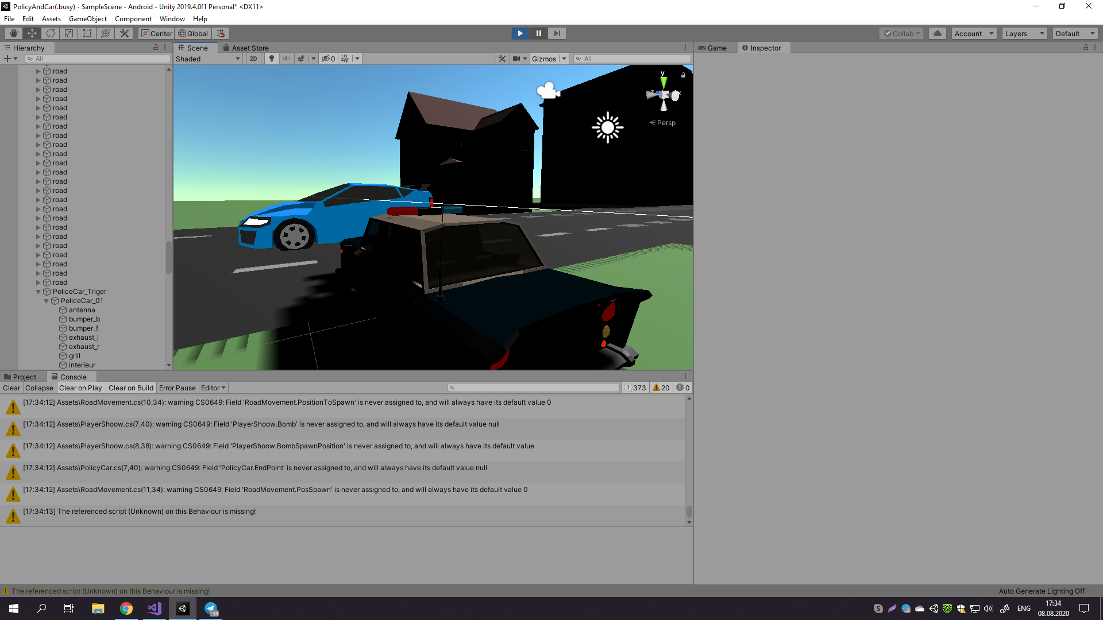The width and height of the screenshot is (1103, 620).
Task: Select the Hand tool
Action: point(13,33)
